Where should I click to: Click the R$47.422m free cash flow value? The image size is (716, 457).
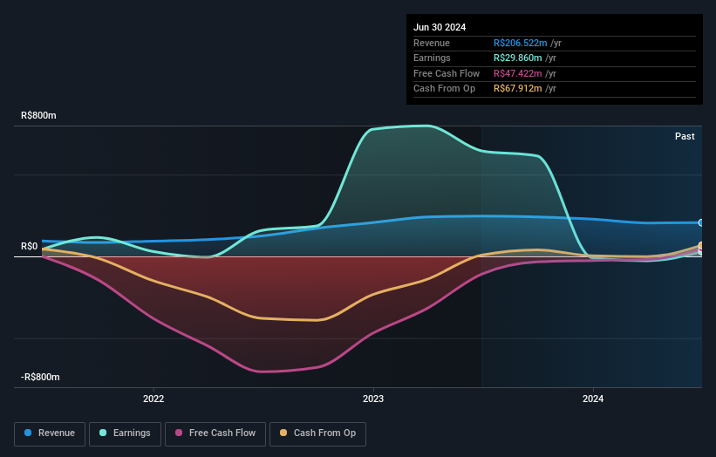[x=518, y=73]
